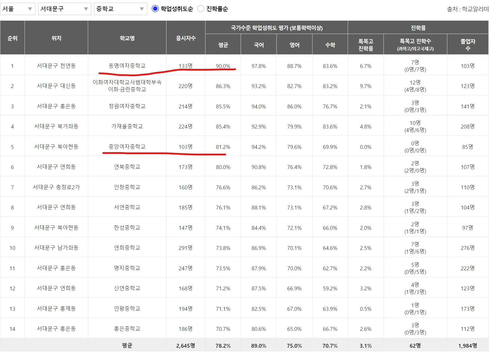This screenshot has width=489, height=353.
Task: Click the 62명 total 특목고 진학수
Action: coord(415,346)
